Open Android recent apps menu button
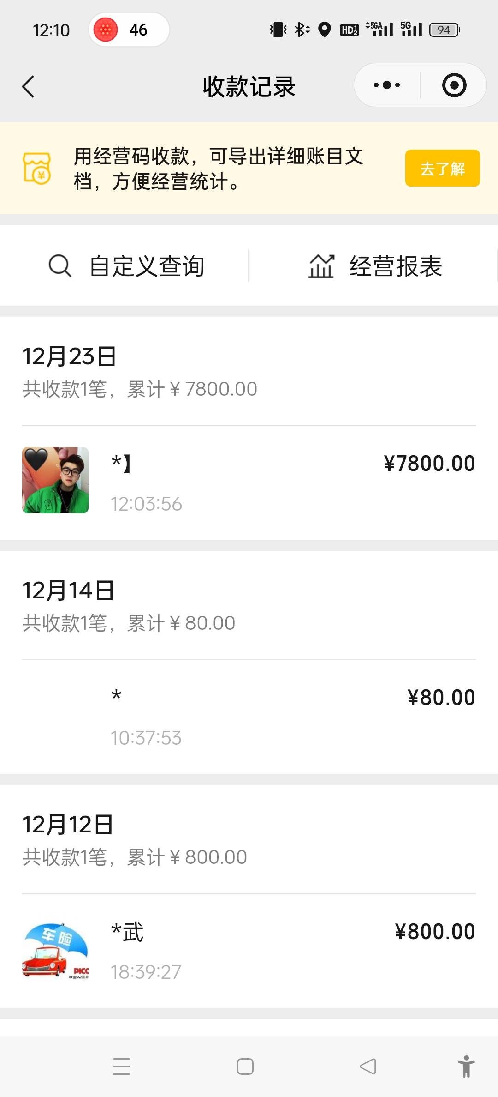The width and height of the screenshot is (498, 1097). tap(122, 1067)
